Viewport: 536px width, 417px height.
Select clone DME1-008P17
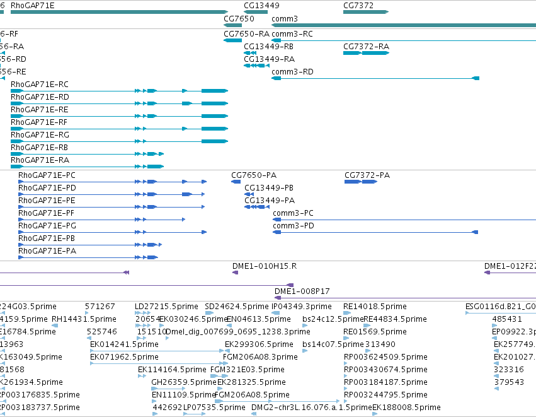point(406,298)
